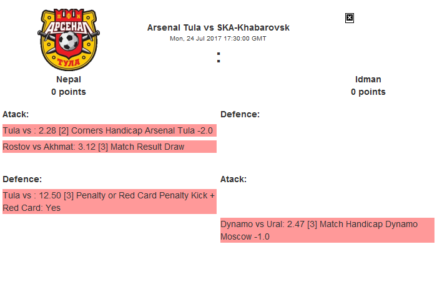Click the yellow 'Тула' banner on the logo
Image resolution: width=437 pixels, height=287 pixels.
point(68,62)
